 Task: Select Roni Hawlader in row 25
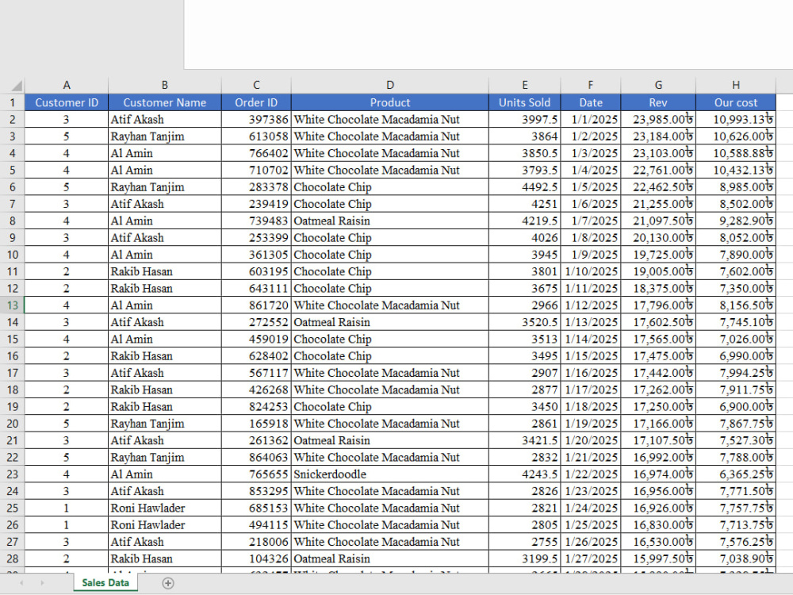165,509
